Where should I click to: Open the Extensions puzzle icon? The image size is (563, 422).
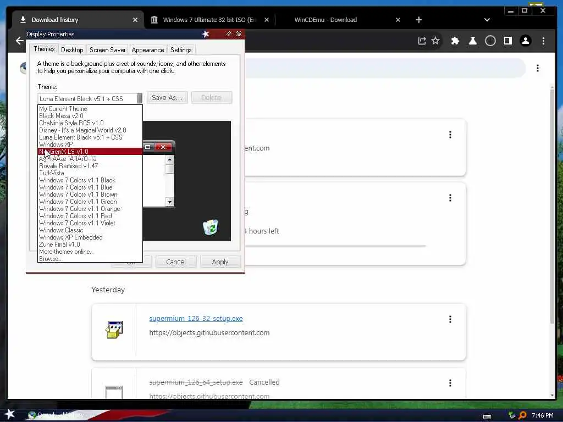(455, 41)
